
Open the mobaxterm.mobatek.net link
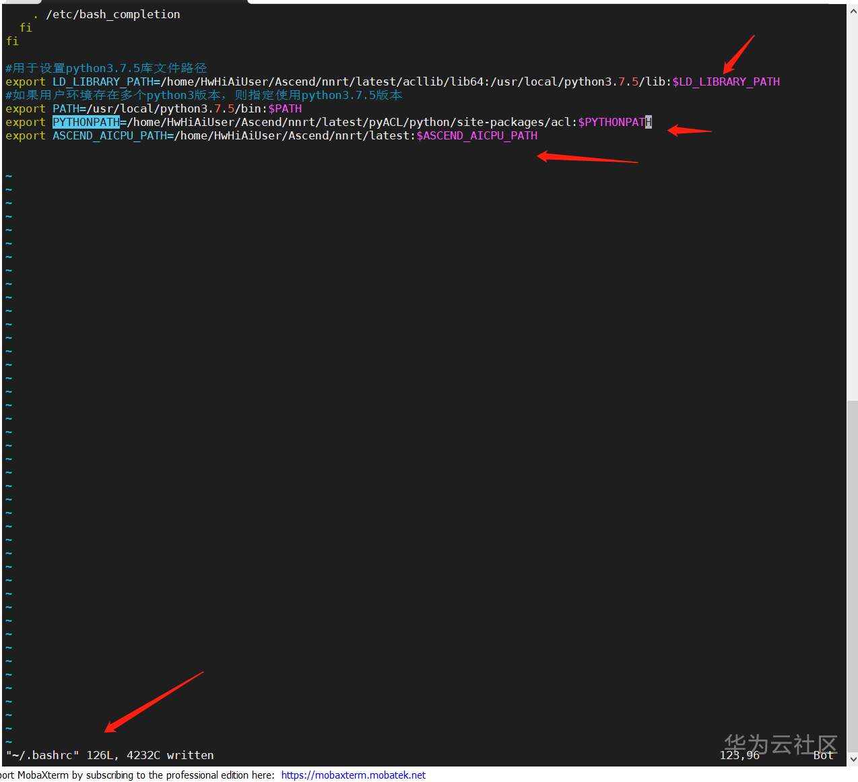click(353, 775)
